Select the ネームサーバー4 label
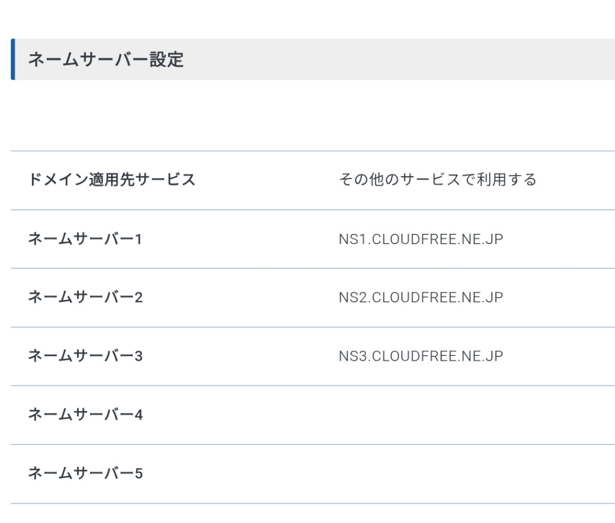 click(85, 415)
